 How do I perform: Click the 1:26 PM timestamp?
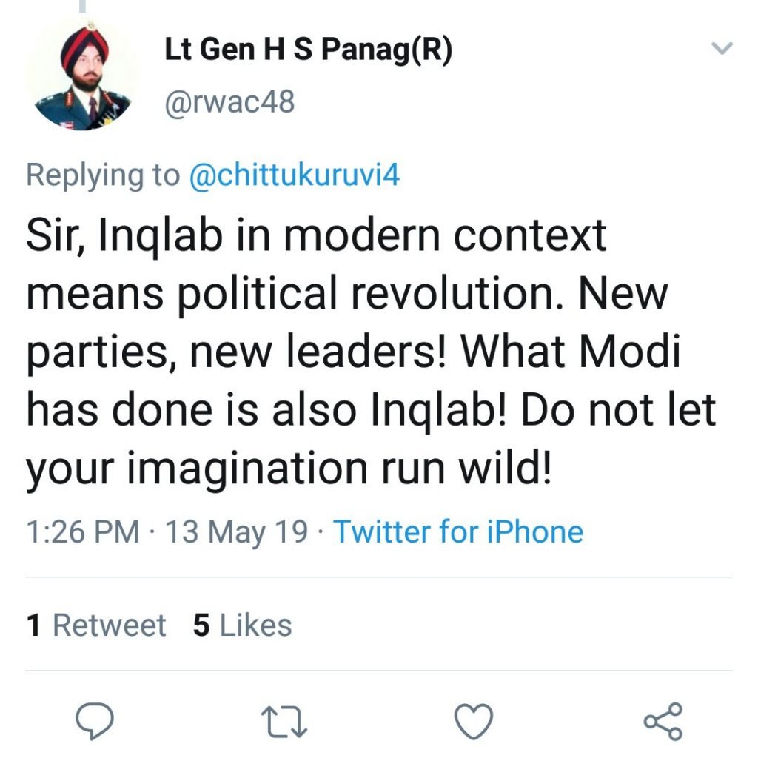point(83,531)
